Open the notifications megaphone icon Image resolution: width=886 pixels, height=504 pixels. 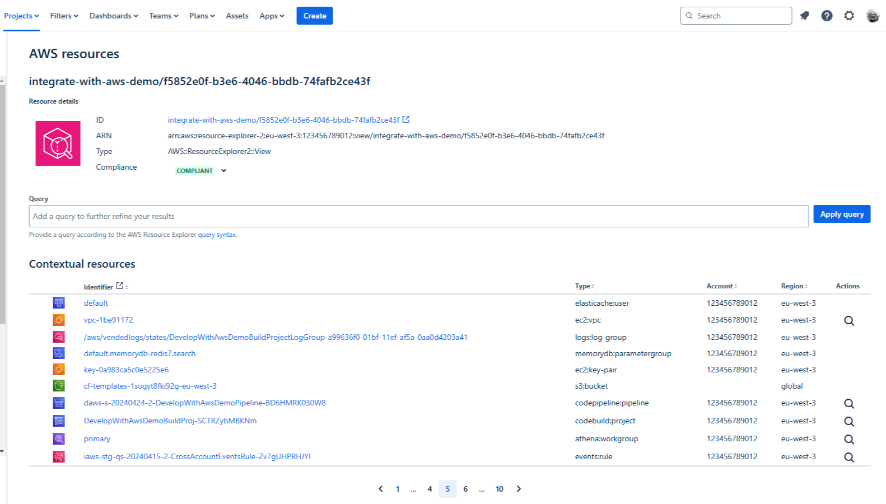tap(804, 16)
